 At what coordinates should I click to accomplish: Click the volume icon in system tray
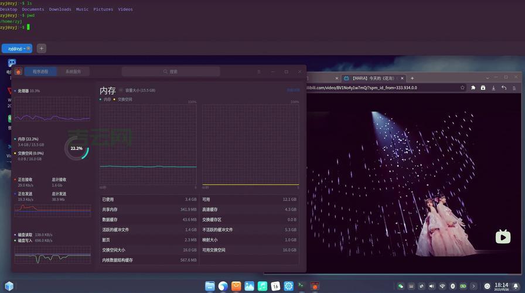pyautogui.click(x=432, y=286)
